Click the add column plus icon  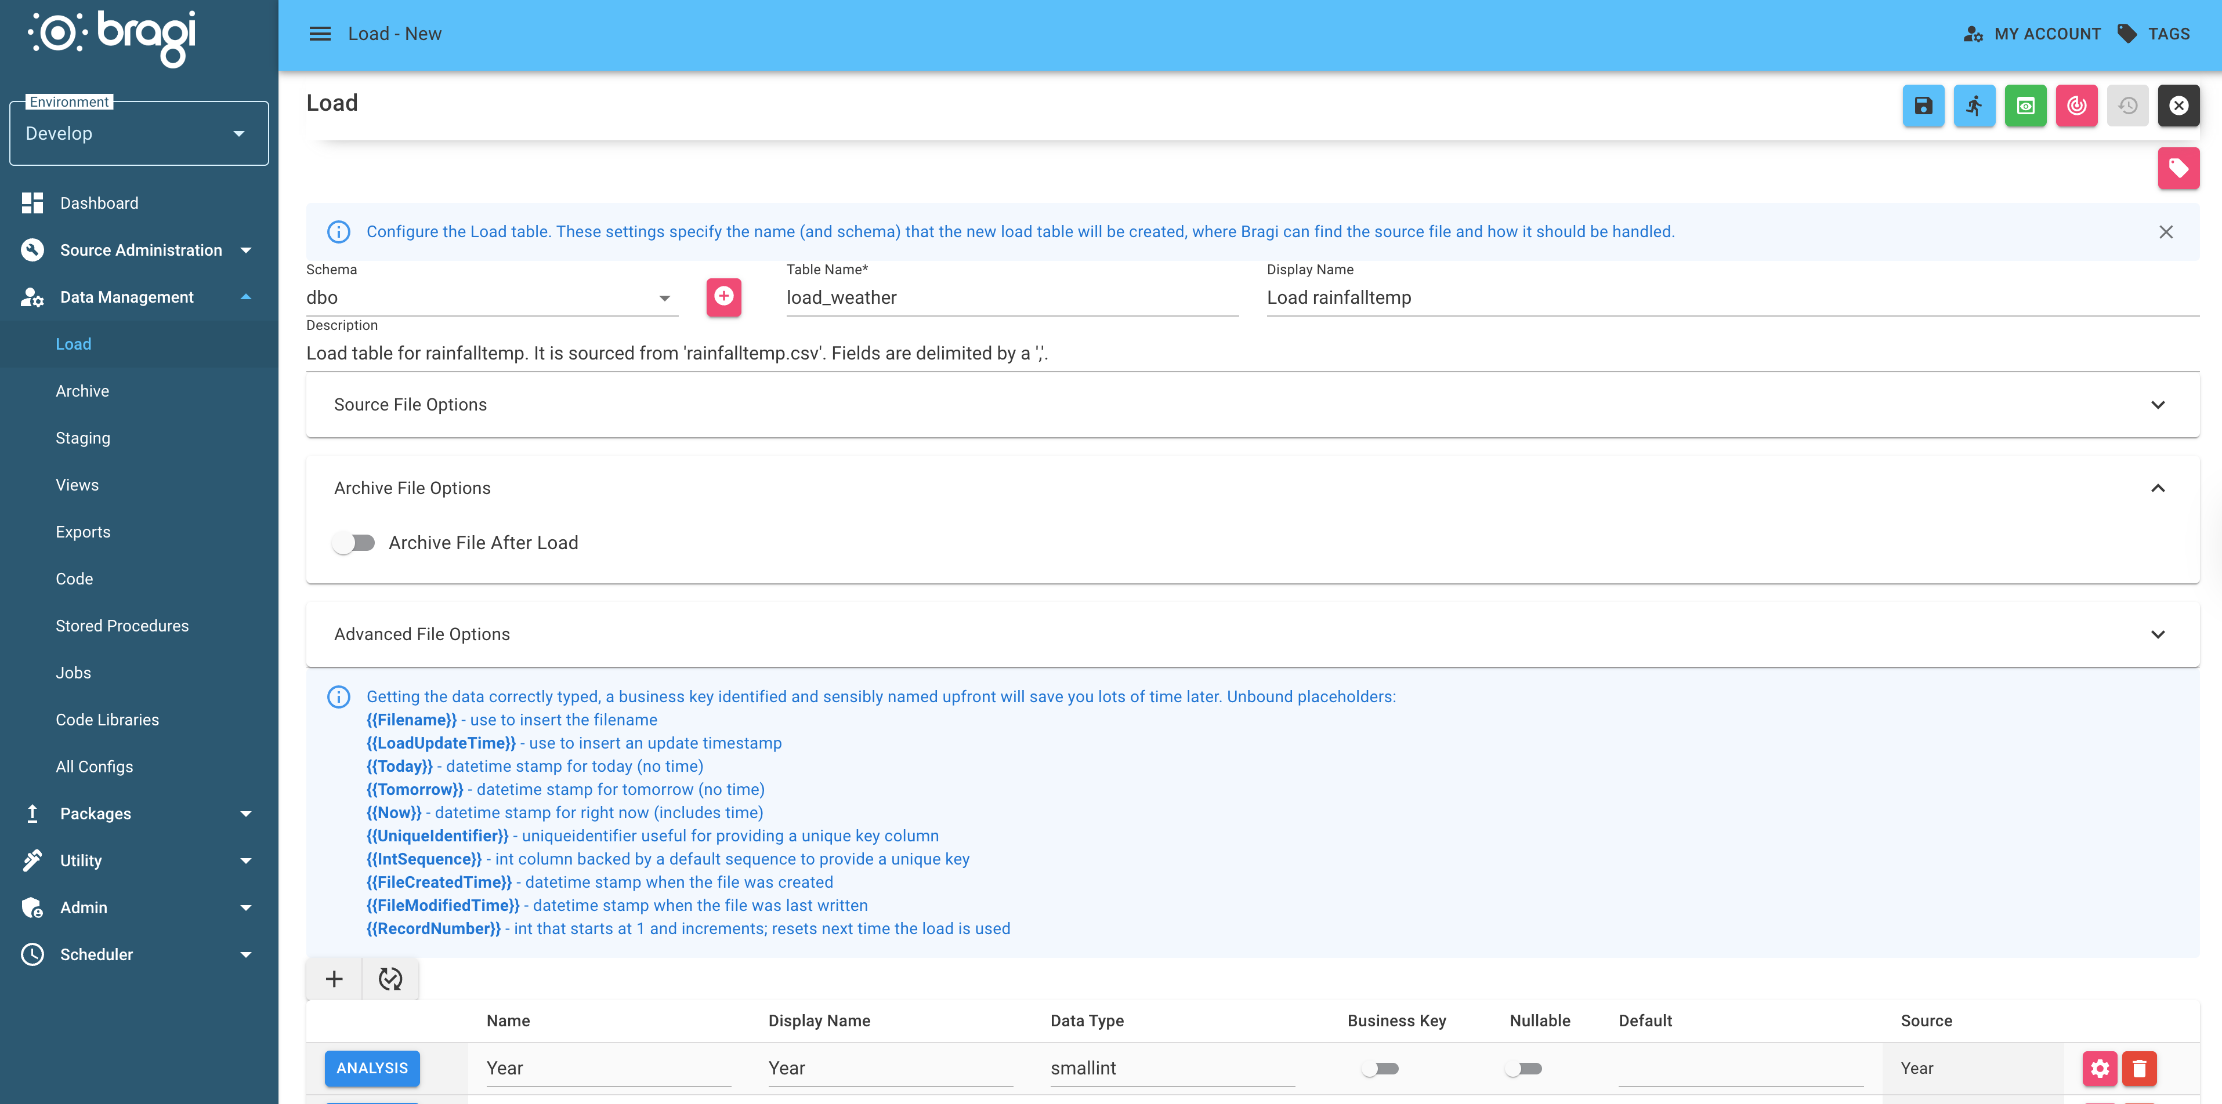click(x=334, y=979)
